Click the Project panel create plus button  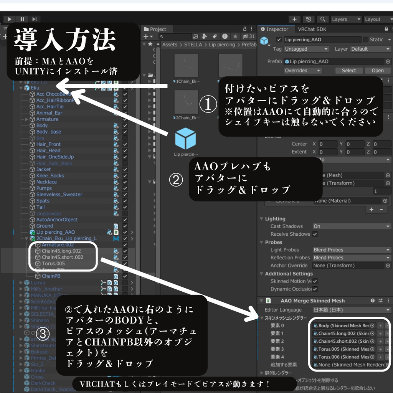tap(148, 36)
